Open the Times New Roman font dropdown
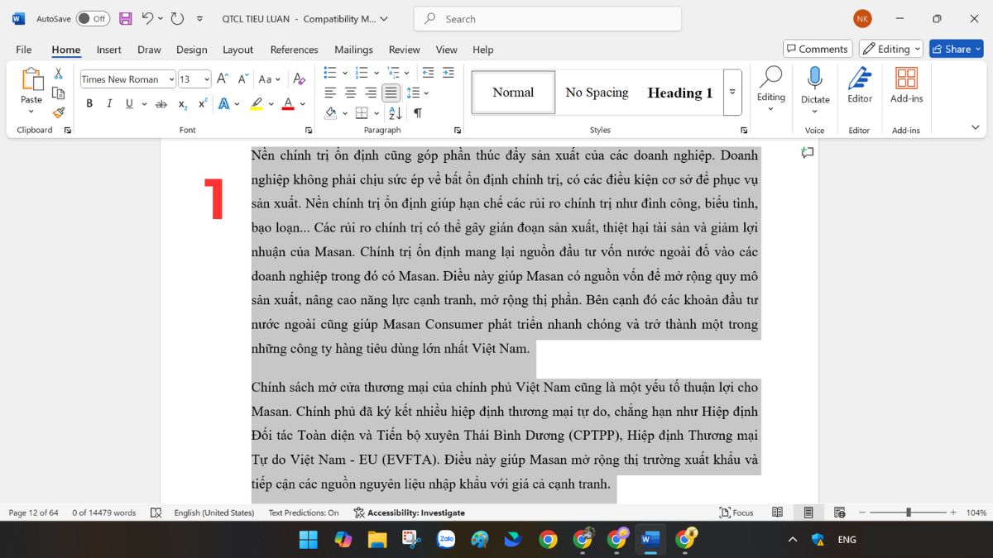Image resolution: width=993 pixels, height=558 pixels. (x=171, y=79)
